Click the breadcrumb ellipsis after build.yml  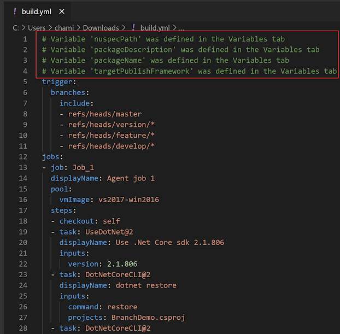click(x=181, y=28)
